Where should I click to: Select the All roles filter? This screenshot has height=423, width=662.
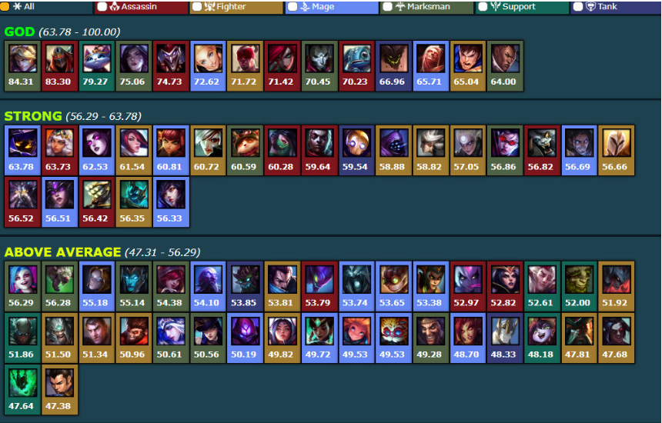(5, 6)
